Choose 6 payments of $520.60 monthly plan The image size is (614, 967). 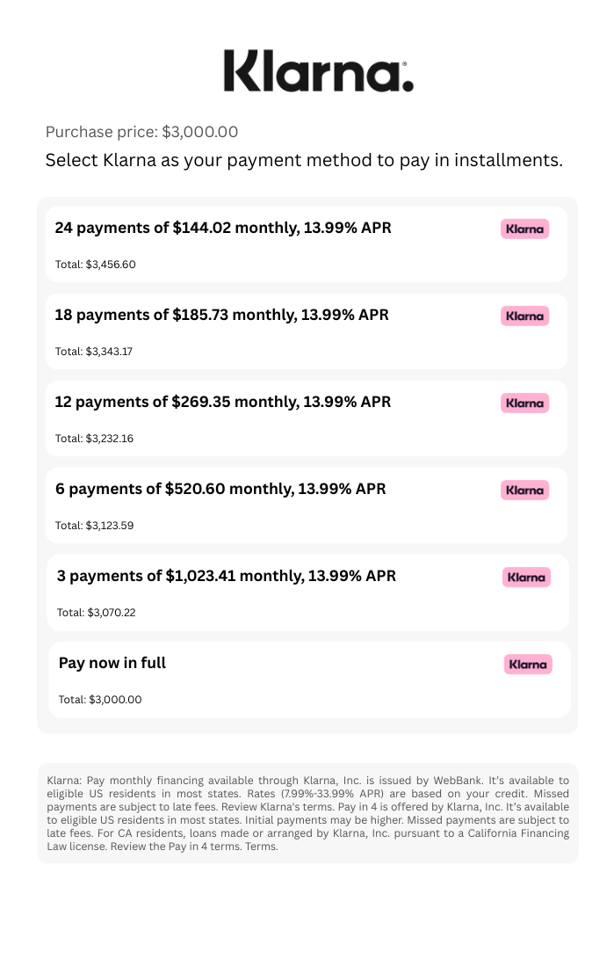pyautogui.click(x=307, y=505)
